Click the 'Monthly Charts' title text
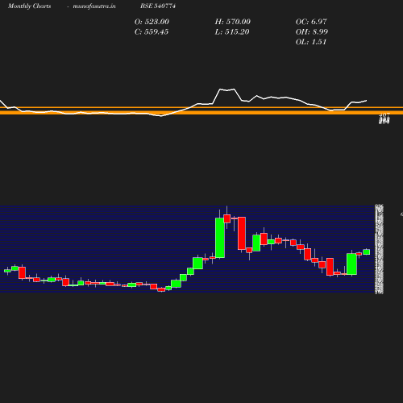This screenshot has width=403, height=403. pos(29,6)
